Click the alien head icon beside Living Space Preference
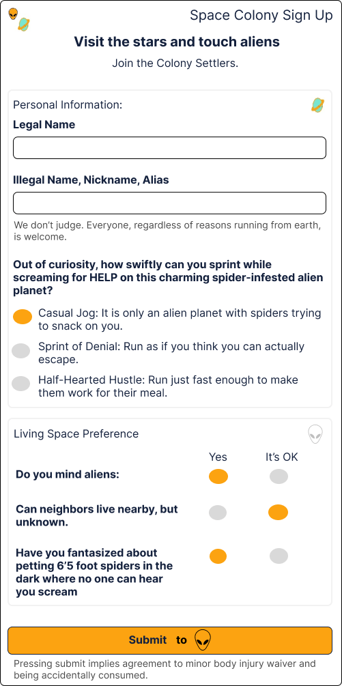The image size is (342, 686). (x=315, y=434)
